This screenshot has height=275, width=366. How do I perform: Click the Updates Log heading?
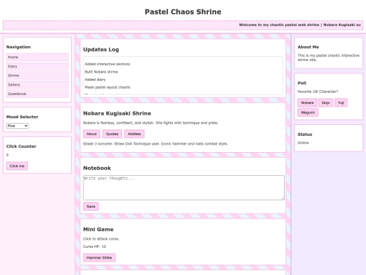[x=101, y=50]
